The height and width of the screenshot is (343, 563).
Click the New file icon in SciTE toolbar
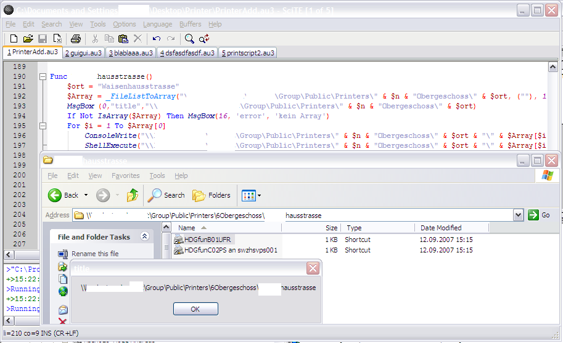(14, 39)
